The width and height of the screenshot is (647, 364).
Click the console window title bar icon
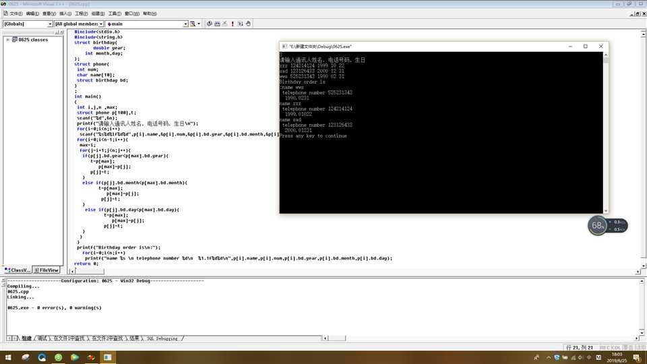tap(284, 47)
